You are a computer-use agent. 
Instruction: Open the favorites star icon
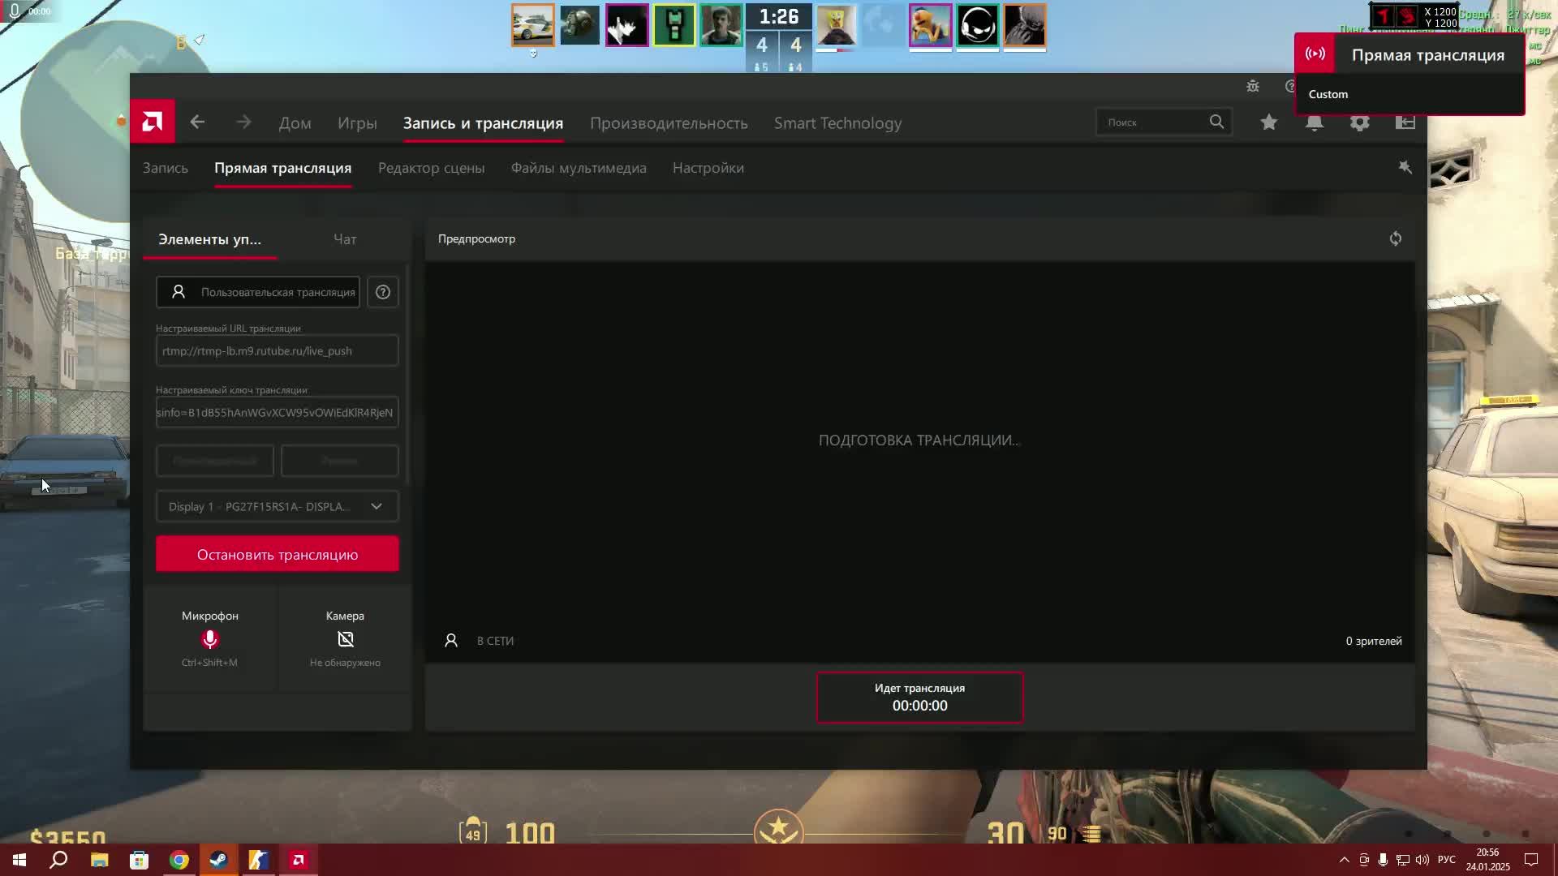[x=1269, y=122]
